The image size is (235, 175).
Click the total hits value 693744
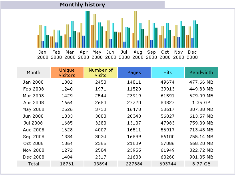tap(168, 164)
